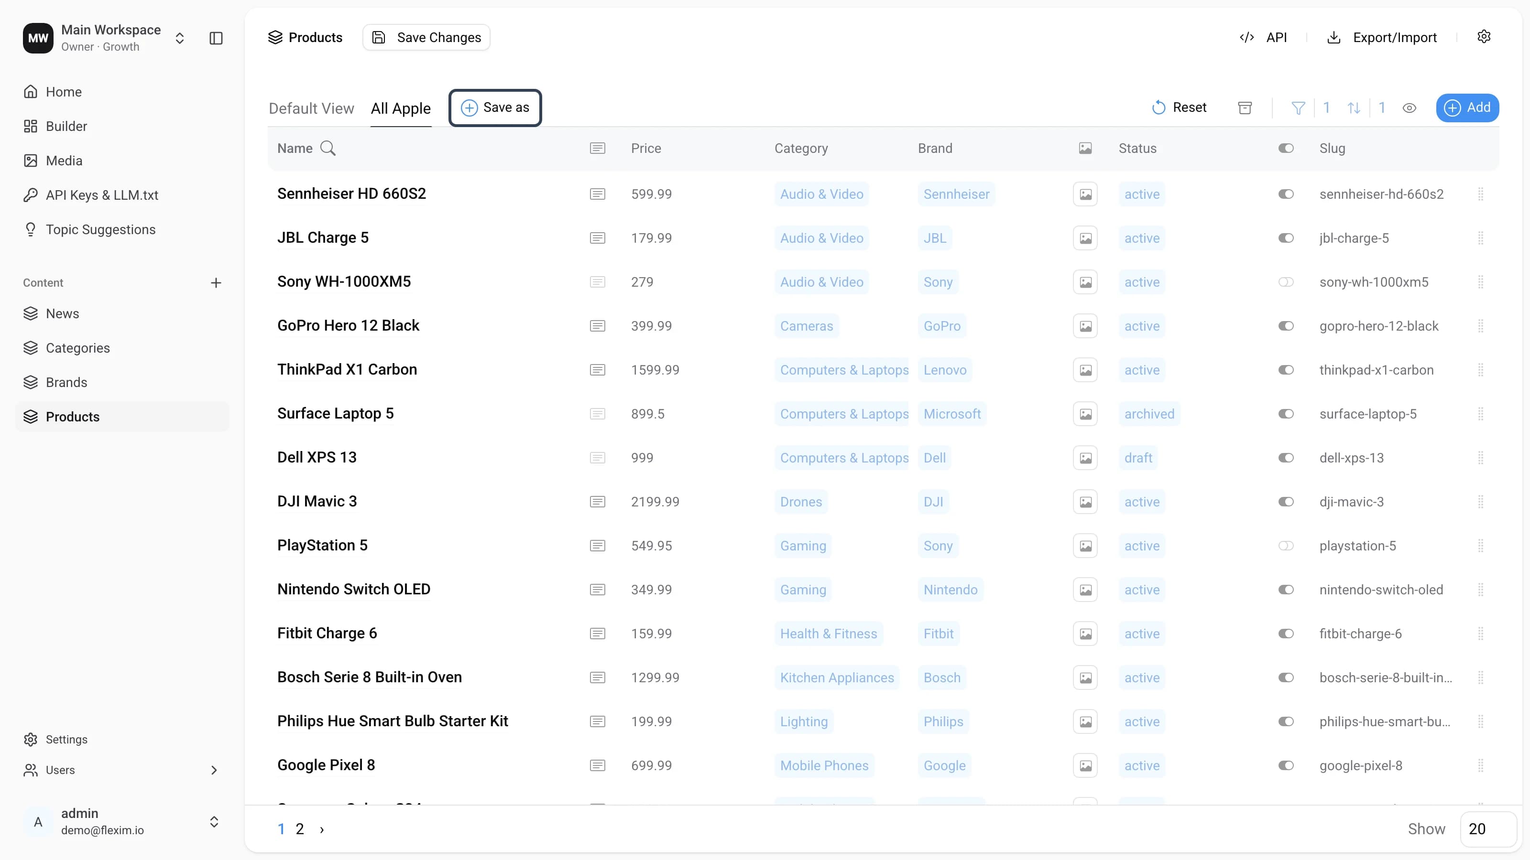Open description icon for Bosch Serie 8 Built-in Oven
This screenshot has height=860, width=1530.
(x=598, y=677)
